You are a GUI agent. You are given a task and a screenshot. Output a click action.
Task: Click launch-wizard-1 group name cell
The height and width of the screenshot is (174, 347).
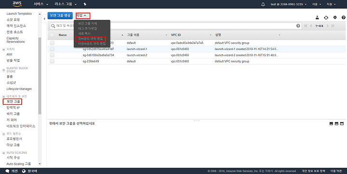click(137, 49)
